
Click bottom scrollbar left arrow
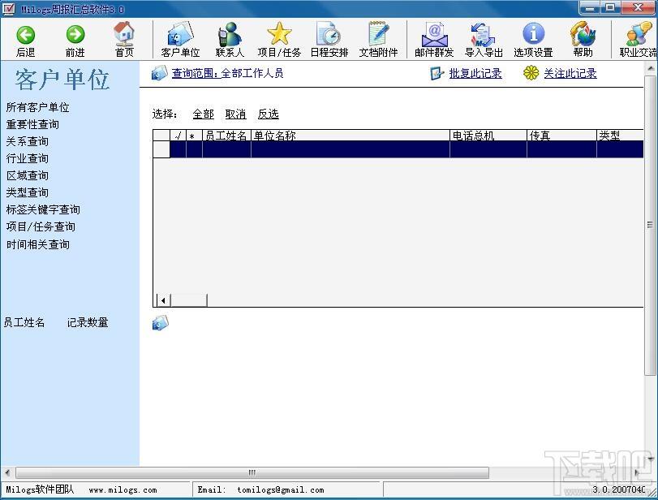click(7, 472)
